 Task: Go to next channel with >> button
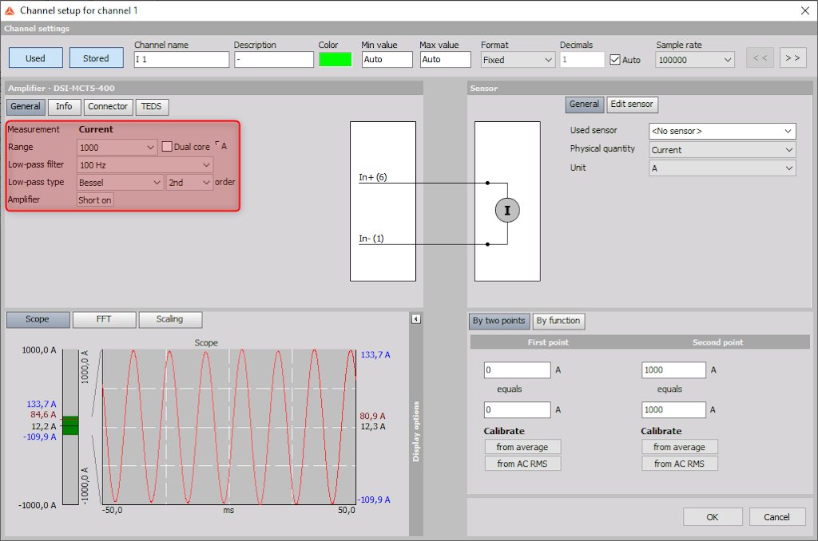pos(792,58)
